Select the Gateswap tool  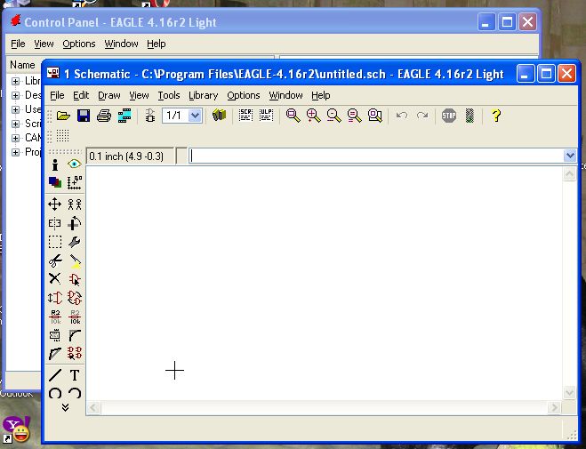(75, 298)
